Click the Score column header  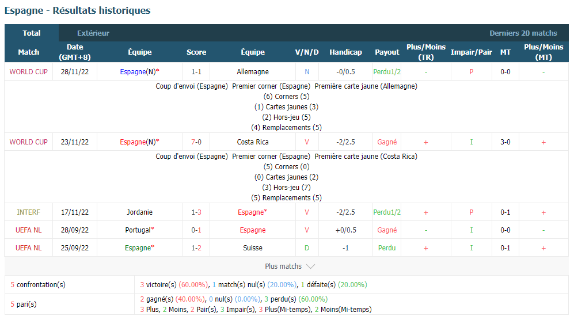coord(196,52)
